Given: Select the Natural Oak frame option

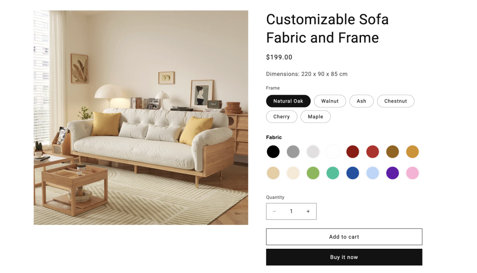Looking at the screenshot, I should tap(288, 101).
